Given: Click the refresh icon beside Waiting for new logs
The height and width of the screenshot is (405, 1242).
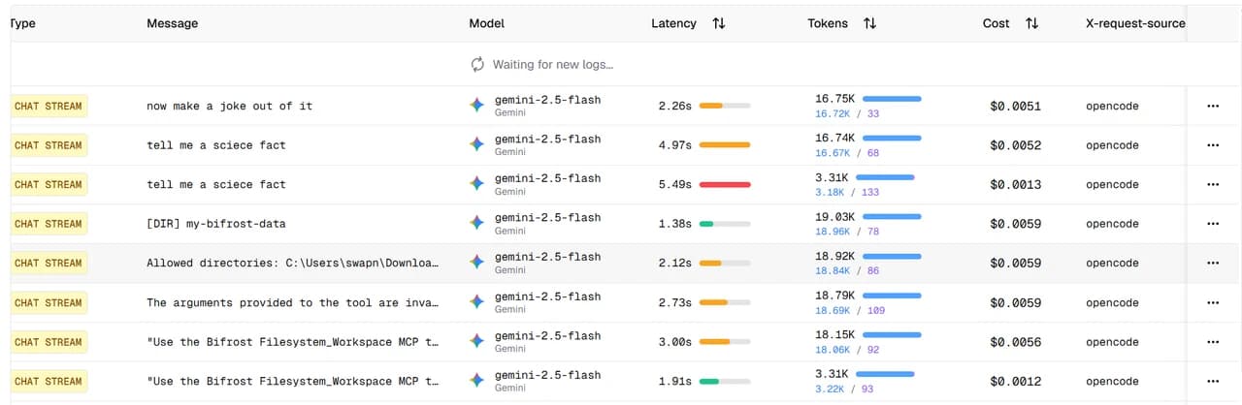Looking at the screenshot, I should pyautogui.click(x=477, y=65).
